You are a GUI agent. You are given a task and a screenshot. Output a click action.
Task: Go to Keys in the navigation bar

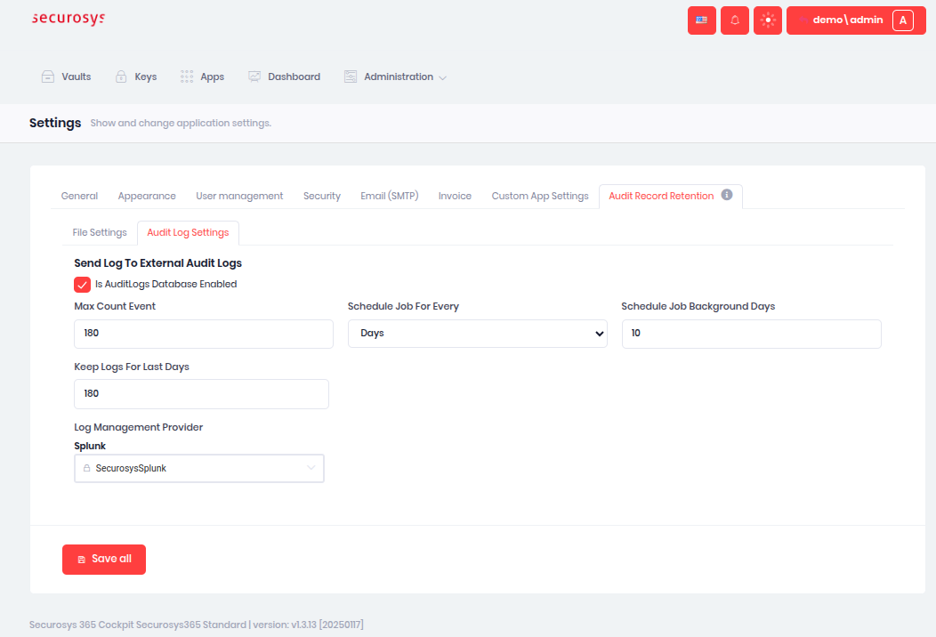click(x=135, y=77)
